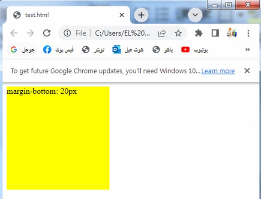Dismiss the Chrome updates notification bar
Image resolution: width=261 pixels, height=199 pixels.
247,70
